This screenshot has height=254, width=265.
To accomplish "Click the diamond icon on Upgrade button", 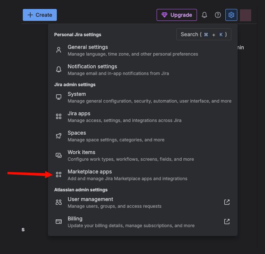I will [164, 15].
